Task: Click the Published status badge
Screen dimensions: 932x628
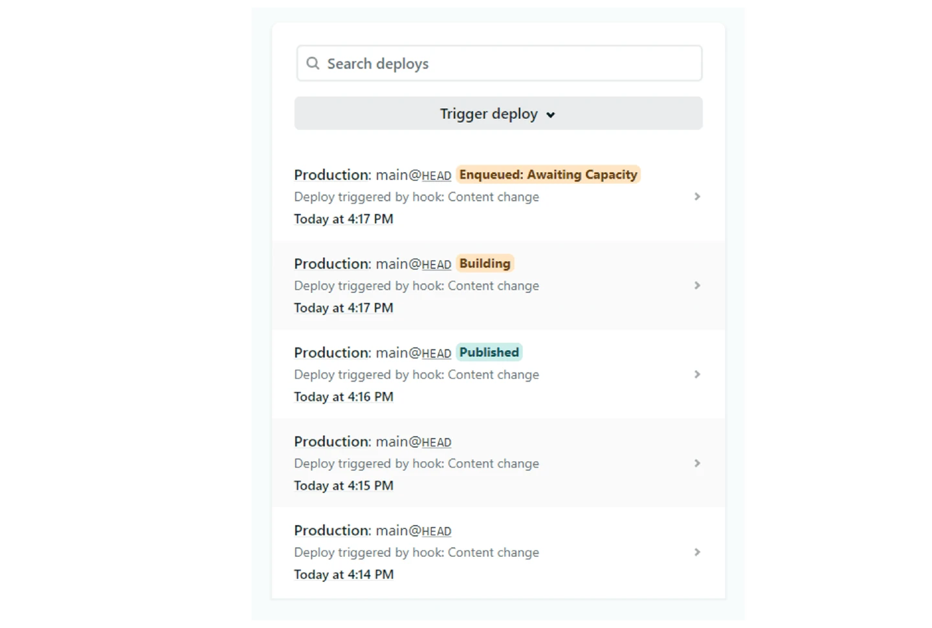Action: 489,352
